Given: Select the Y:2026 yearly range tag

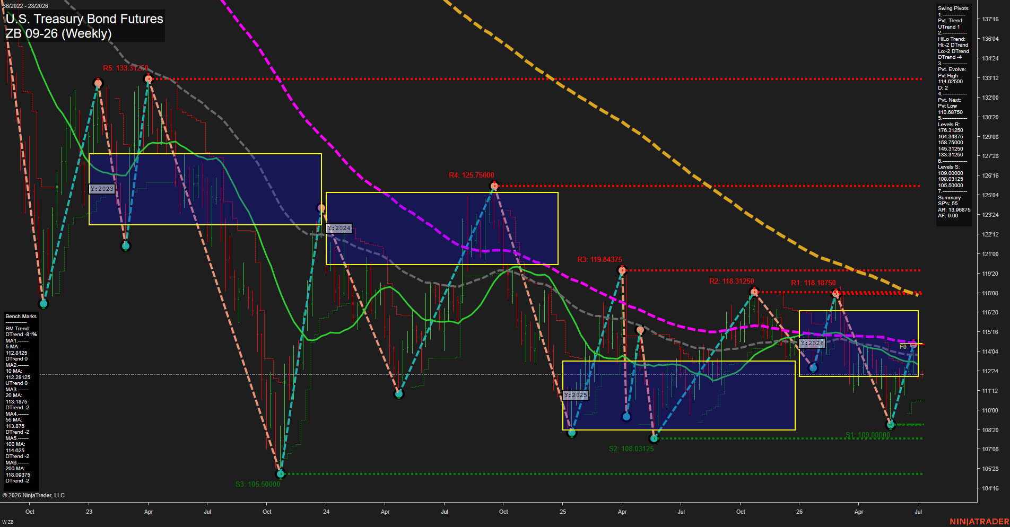Looking at the screenshot, I should coord(812,344).
